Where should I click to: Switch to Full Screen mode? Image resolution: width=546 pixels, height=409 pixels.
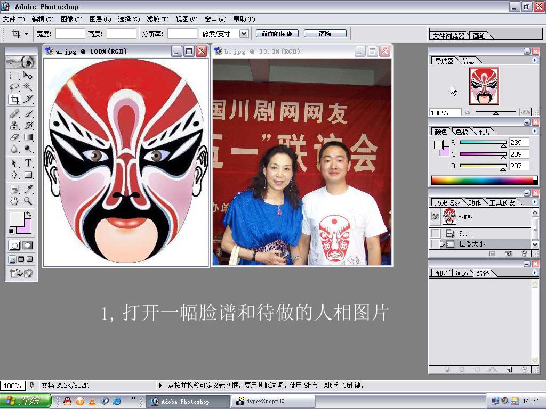30,259
